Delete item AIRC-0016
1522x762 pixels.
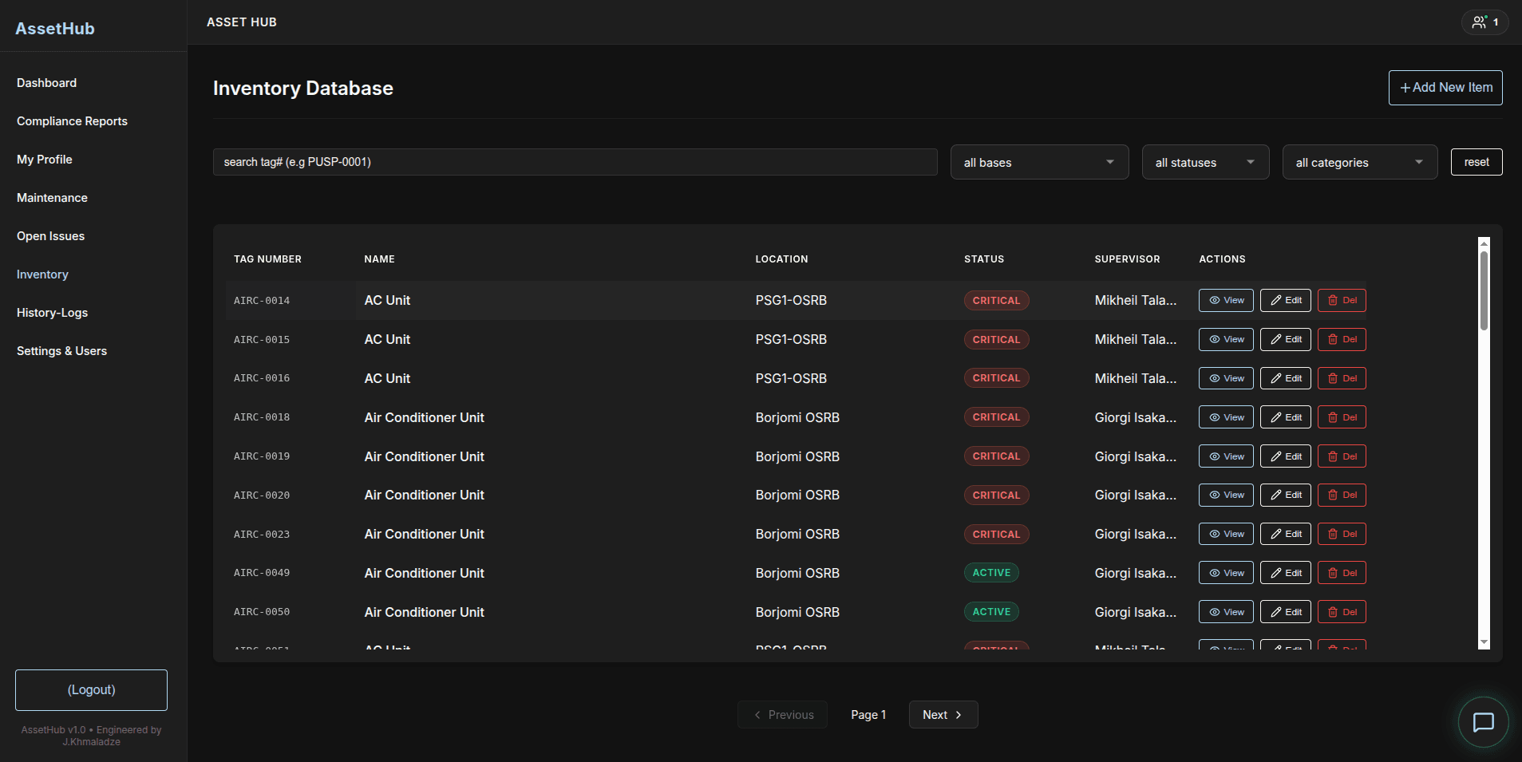click(x=1342, y=378)
